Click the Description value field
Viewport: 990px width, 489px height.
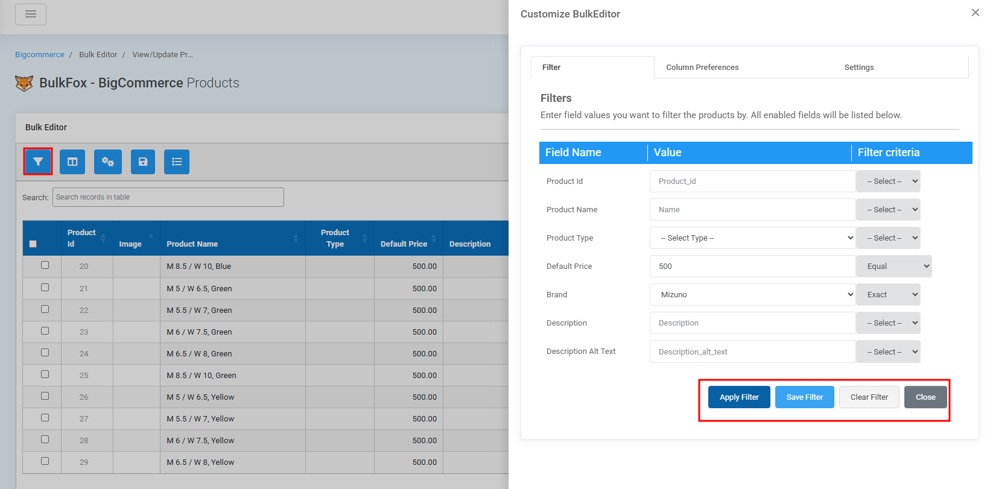click(753, 323)
